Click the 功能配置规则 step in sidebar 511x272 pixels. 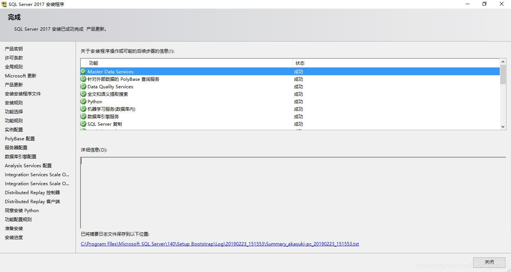tap(18, 220)
